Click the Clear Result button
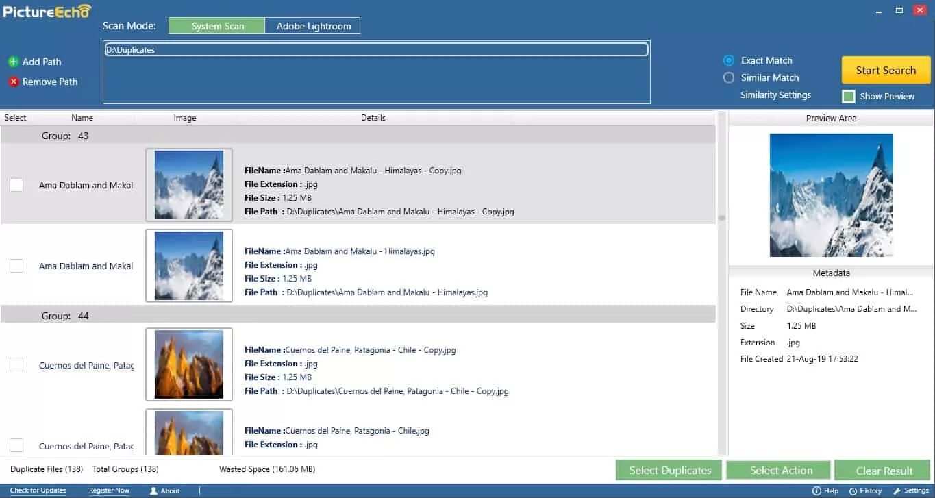 tap(884, 471)
